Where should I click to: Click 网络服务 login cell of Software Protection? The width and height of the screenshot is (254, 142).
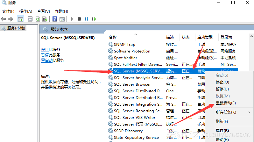coord(228,51)
